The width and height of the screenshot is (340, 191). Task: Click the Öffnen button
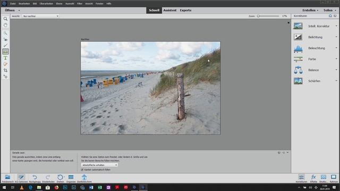point(10,11)
